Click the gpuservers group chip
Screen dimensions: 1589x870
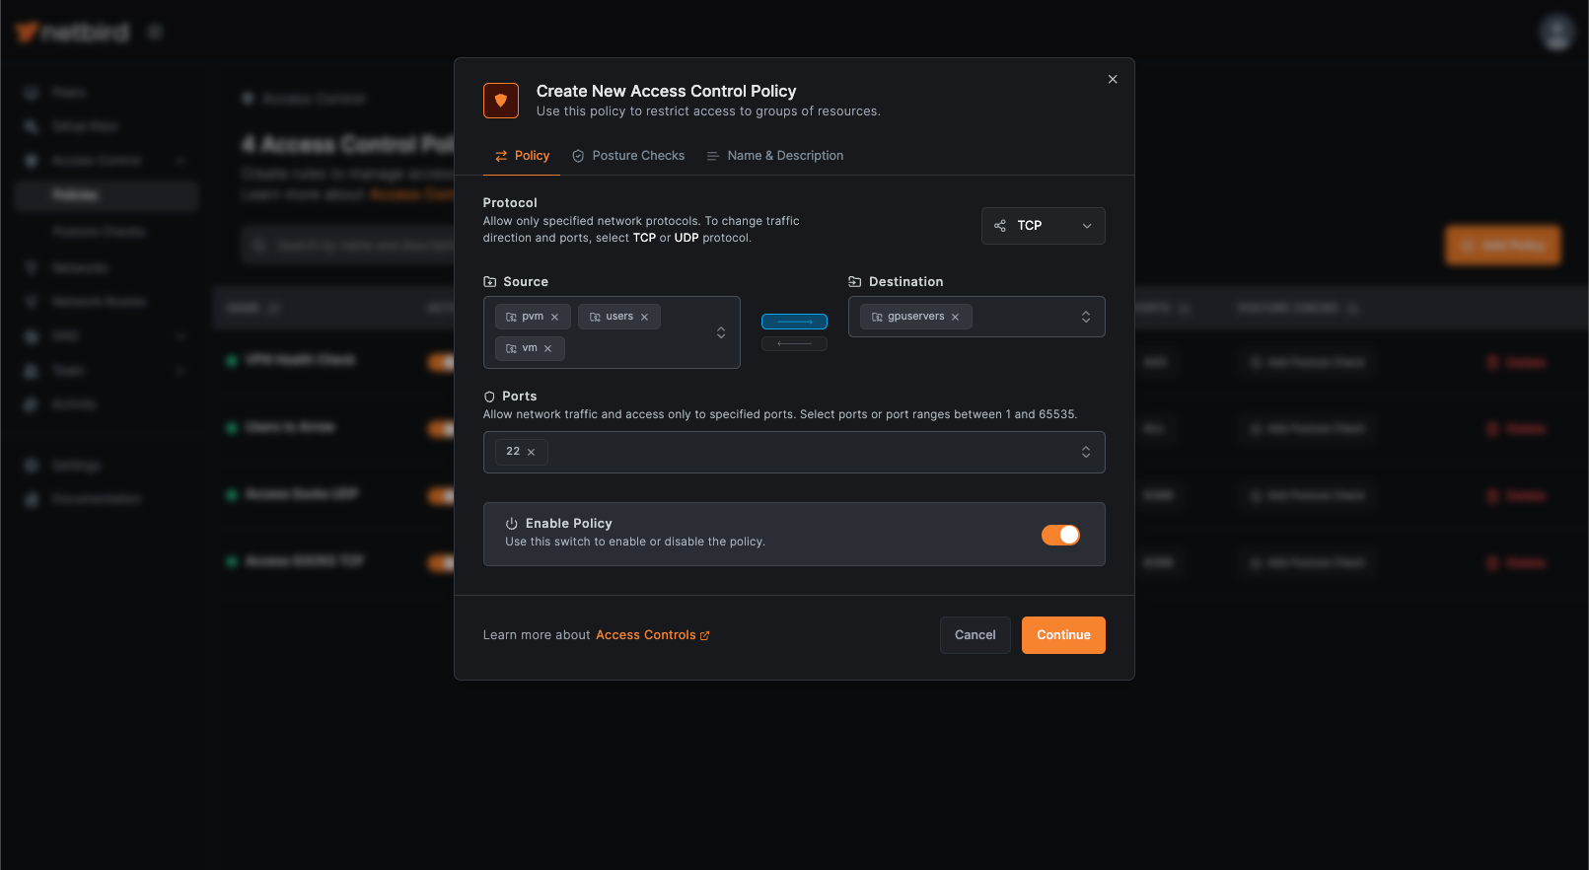point(915,317)
